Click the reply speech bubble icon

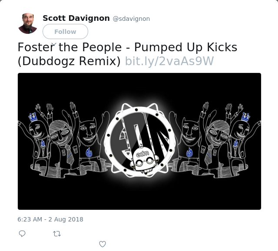click(22, 234)
